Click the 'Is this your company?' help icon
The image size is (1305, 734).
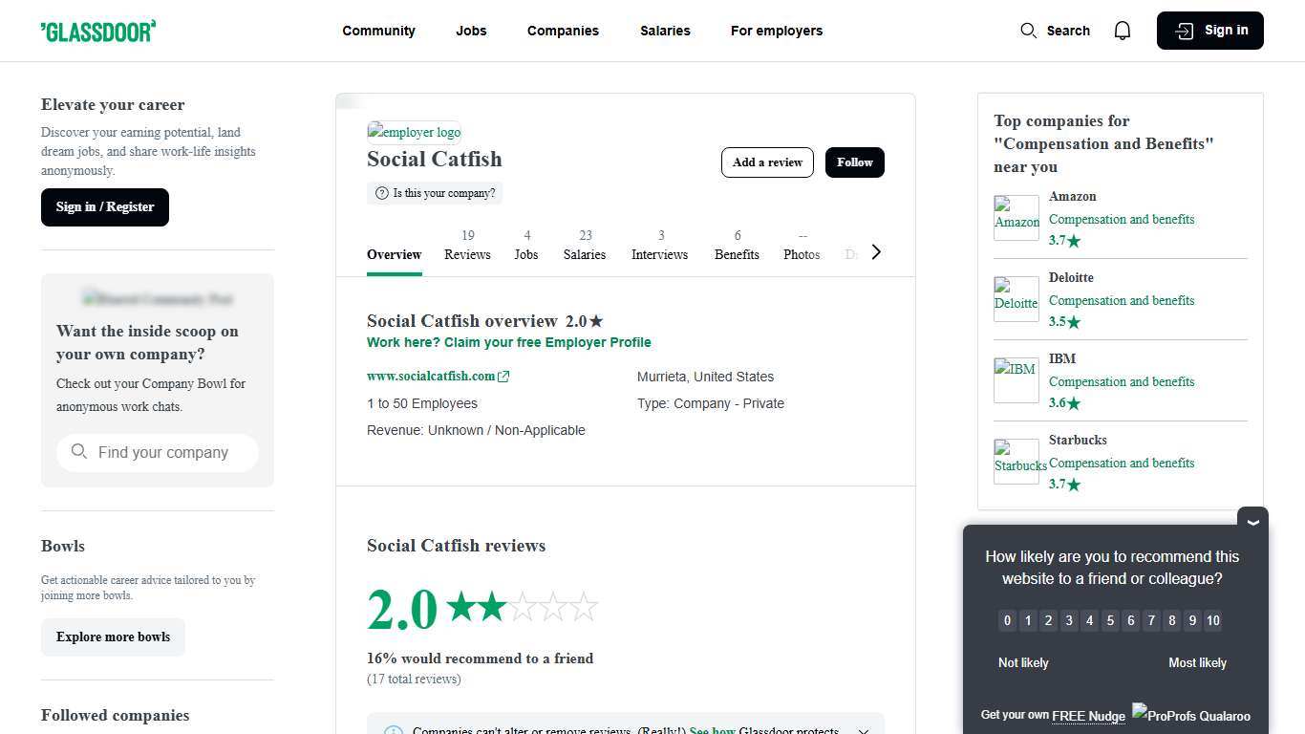click(381, 193)
